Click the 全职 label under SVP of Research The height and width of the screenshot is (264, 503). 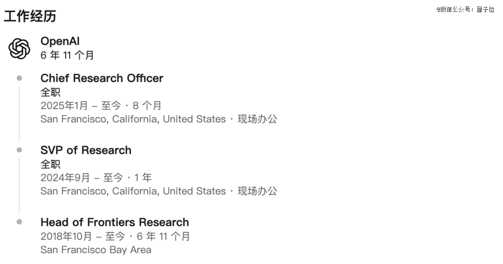tap(50, 165)
